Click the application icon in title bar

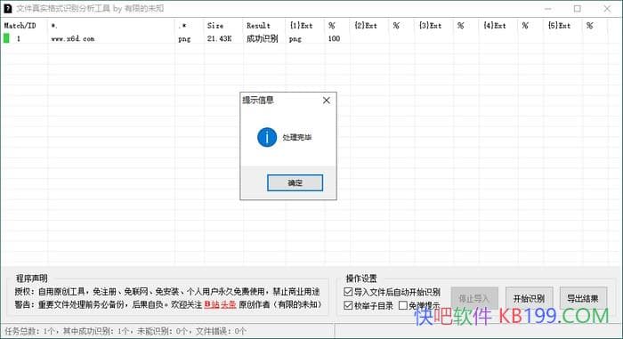7,8
